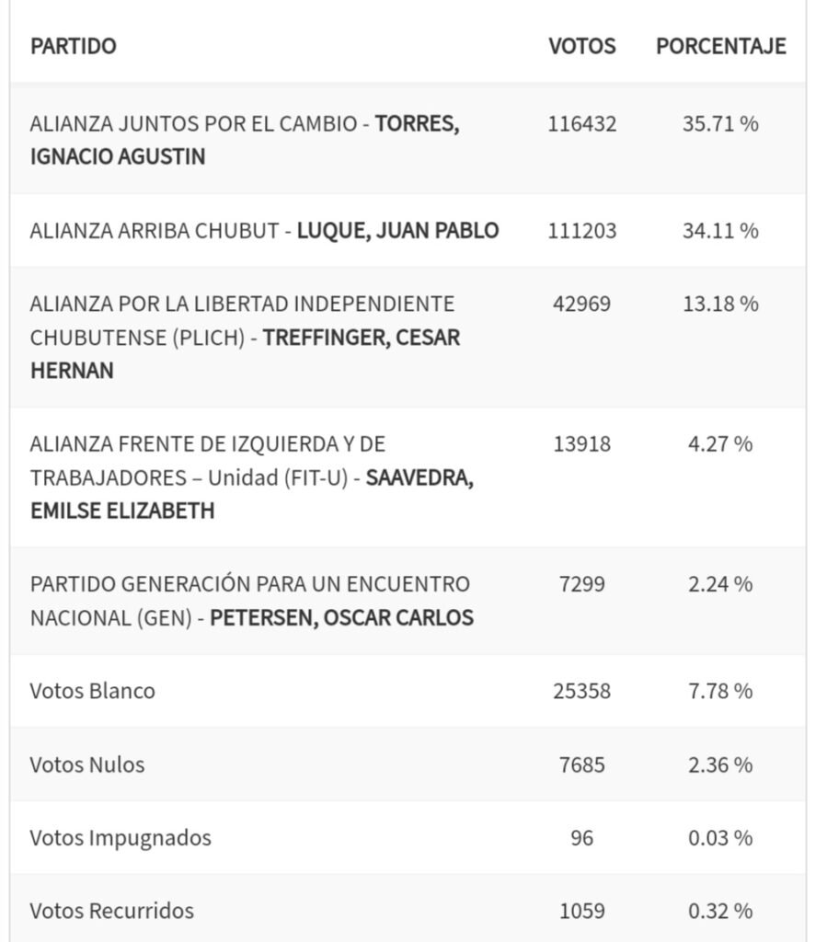The width and height of the screenshot is (827, 942).
Task: Click the 7.78 % blank votes percentage
Action: pyautogui.click(x=720, y=691)
